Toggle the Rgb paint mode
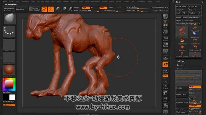Screen dimensions: 206x115 pos(86,8)
